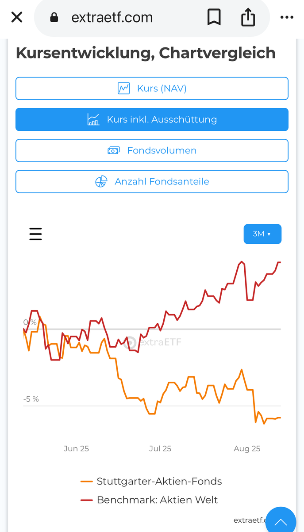Click the pie chart icon by Anzahl Fondsanteile
The height and width of the screenshot is (532, 304).
click(x=101, y=182)
